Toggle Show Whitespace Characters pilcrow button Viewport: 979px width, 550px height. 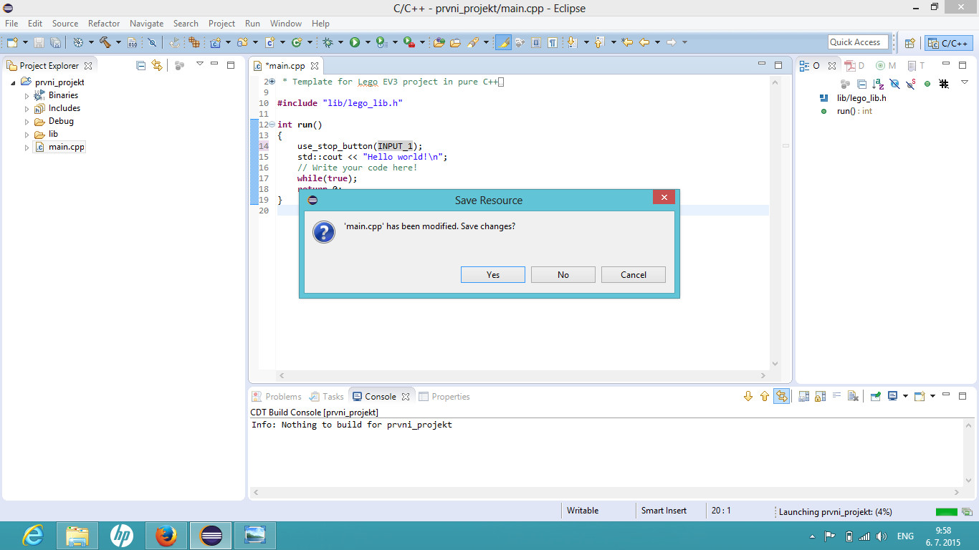553,43
